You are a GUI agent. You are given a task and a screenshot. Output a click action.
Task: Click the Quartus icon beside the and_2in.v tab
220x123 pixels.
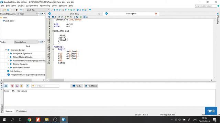pyautogui.click(x=49, y=14)
